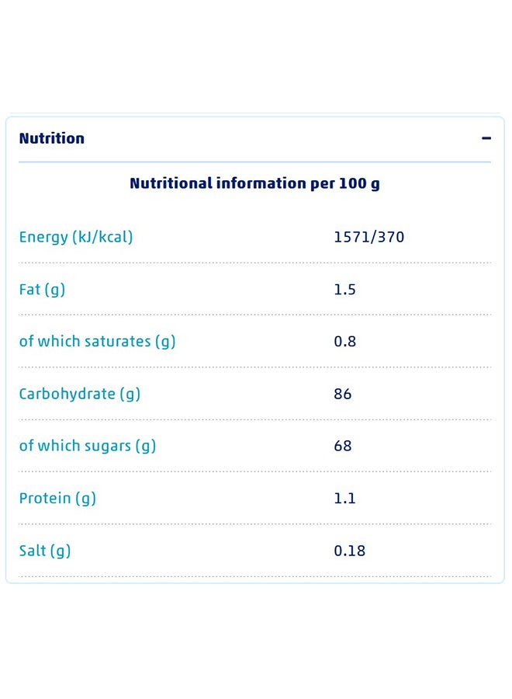Select the fat value 1.5
Screen dimensions: 512x699
click(x=344, y=290)
